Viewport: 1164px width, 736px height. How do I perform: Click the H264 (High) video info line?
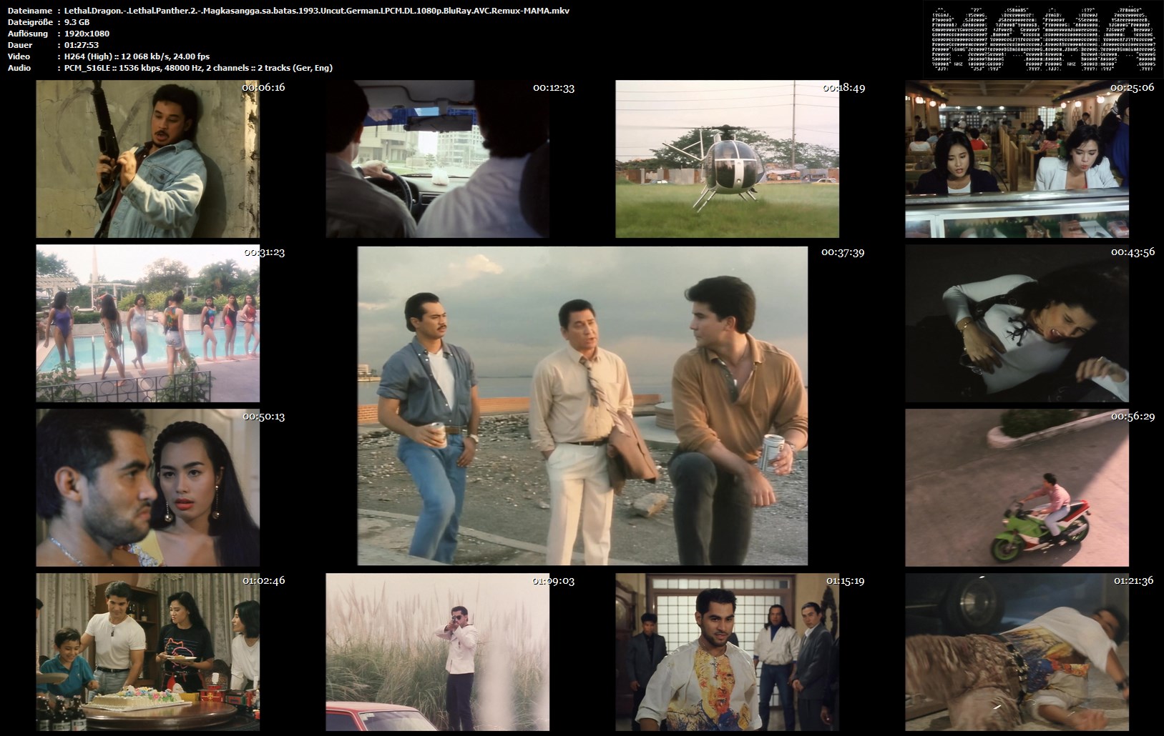coord(137,56)
